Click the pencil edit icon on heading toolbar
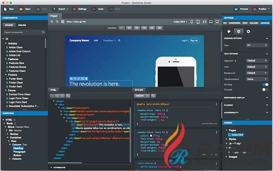 coord(79,79)
